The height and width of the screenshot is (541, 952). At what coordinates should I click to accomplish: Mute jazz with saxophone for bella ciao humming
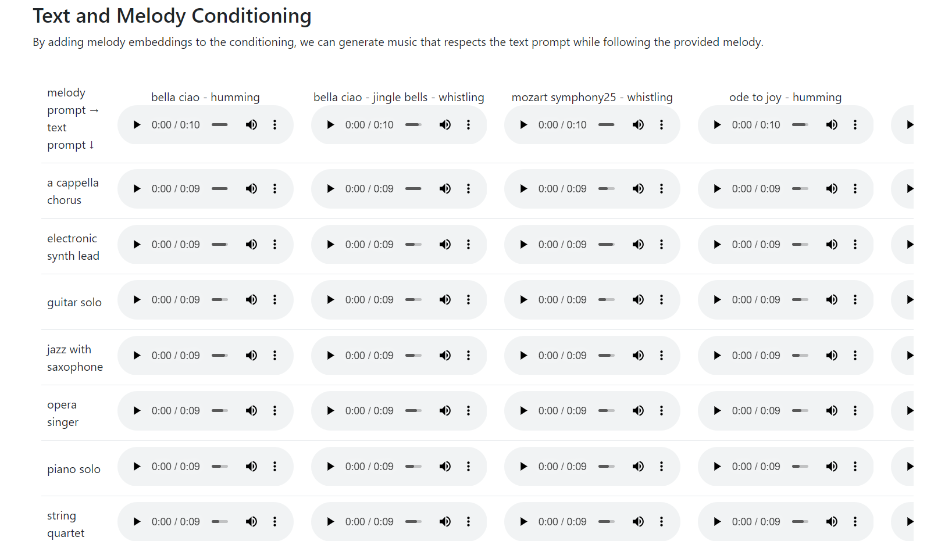click(x=251, y=356)
